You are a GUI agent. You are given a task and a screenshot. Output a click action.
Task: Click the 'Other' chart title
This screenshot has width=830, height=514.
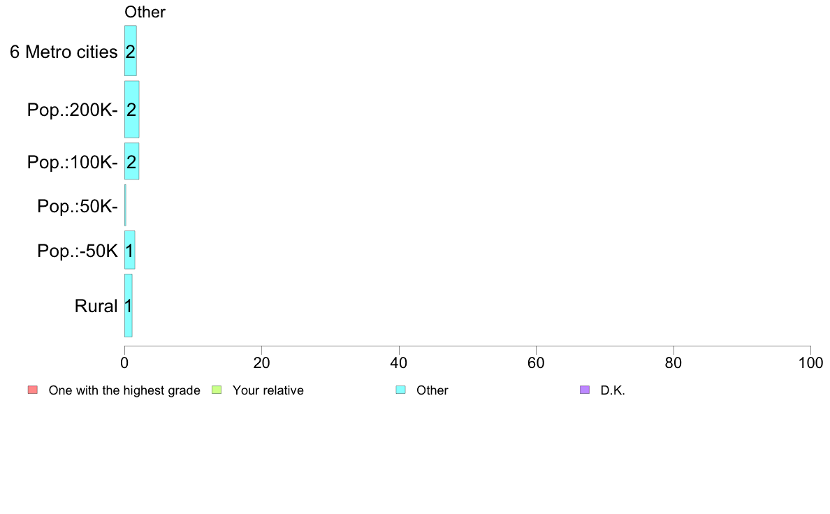point(145,12)
